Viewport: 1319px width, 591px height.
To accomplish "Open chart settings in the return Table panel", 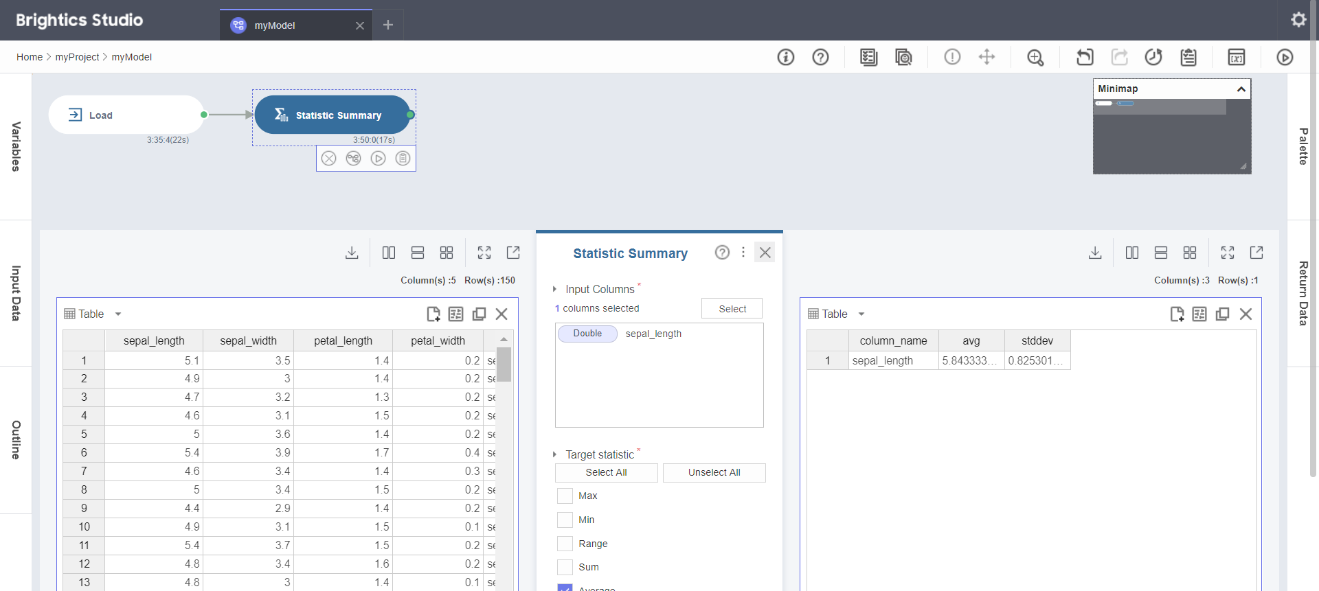I will [1199, 314].
